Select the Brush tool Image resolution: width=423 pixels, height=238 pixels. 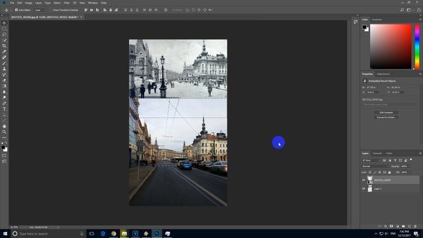coord(4,63)
